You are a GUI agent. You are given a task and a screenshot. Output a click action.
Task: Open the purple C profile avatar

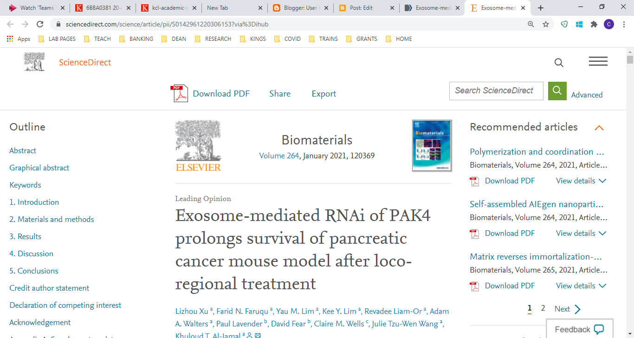click(609, 24)
